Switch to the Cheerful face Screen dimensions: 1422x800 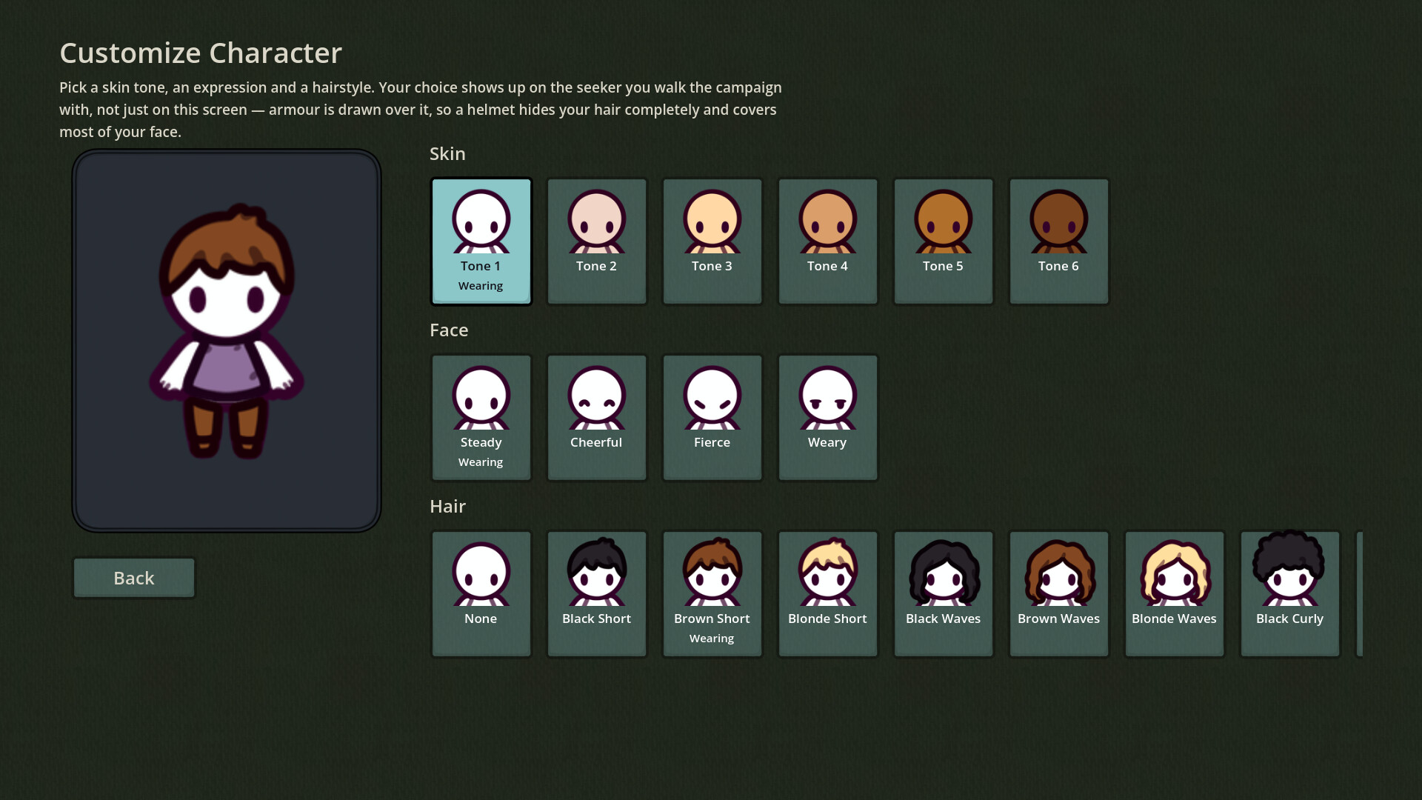pyautogui.click(x=596, y=418)
